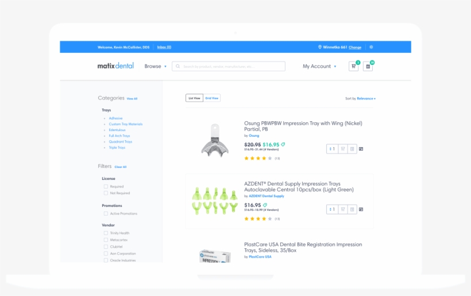Click 'Welcome, Kevin McCallister, DDS' text
Image resolution: width=471 pixels, height=296 pixels.
123,47
